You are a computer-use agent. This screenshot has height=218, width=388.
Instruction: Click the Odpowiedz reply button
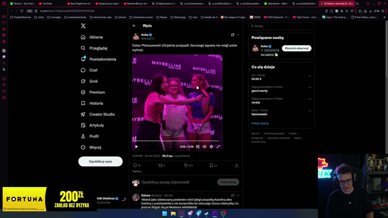pyautogui.click(x=228, y=182)
